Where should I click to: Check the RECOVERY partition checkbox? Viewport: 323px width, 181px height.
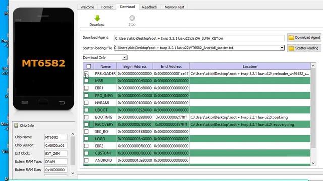tap(86, 124)
